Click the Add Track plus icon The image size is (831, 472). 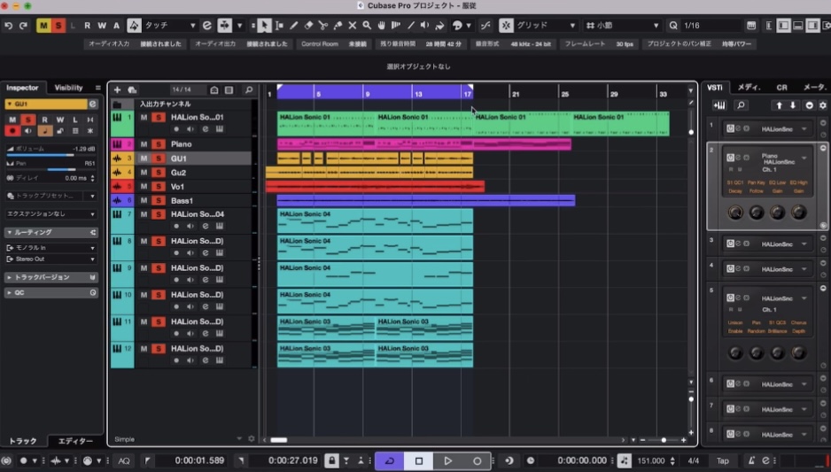(117, 90)
